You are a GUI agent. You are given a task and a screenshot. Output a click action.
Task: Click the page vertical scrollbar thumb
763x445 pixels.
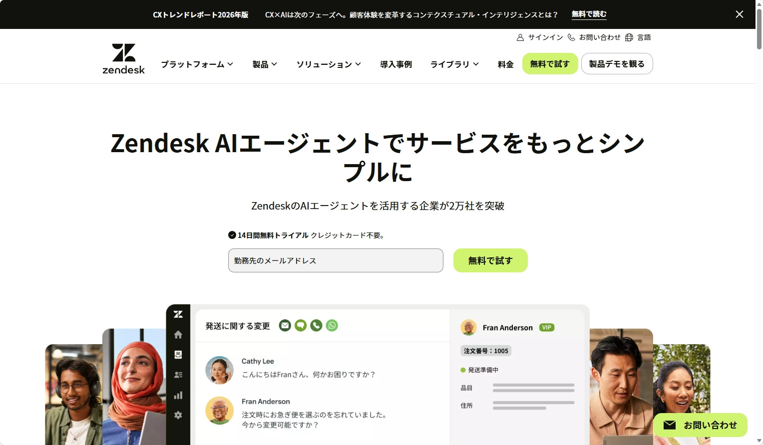[x=759, y=28]
